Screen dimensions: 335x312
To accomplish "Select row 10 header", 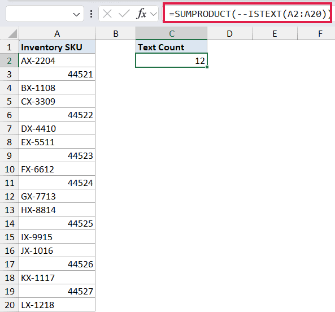I will tap(9, 169).
